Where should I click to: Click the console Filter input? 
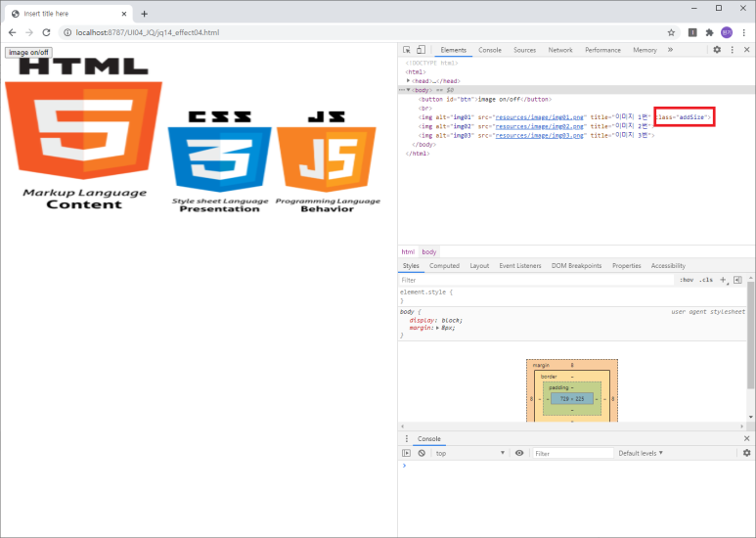(573, 453)
